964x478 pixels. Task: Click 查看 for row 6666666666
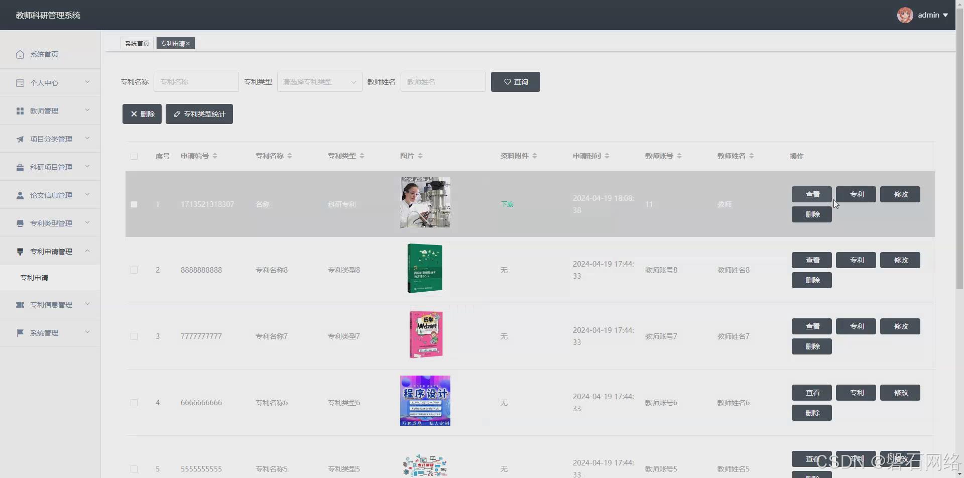pyautogui.click(x=812, y=393)
